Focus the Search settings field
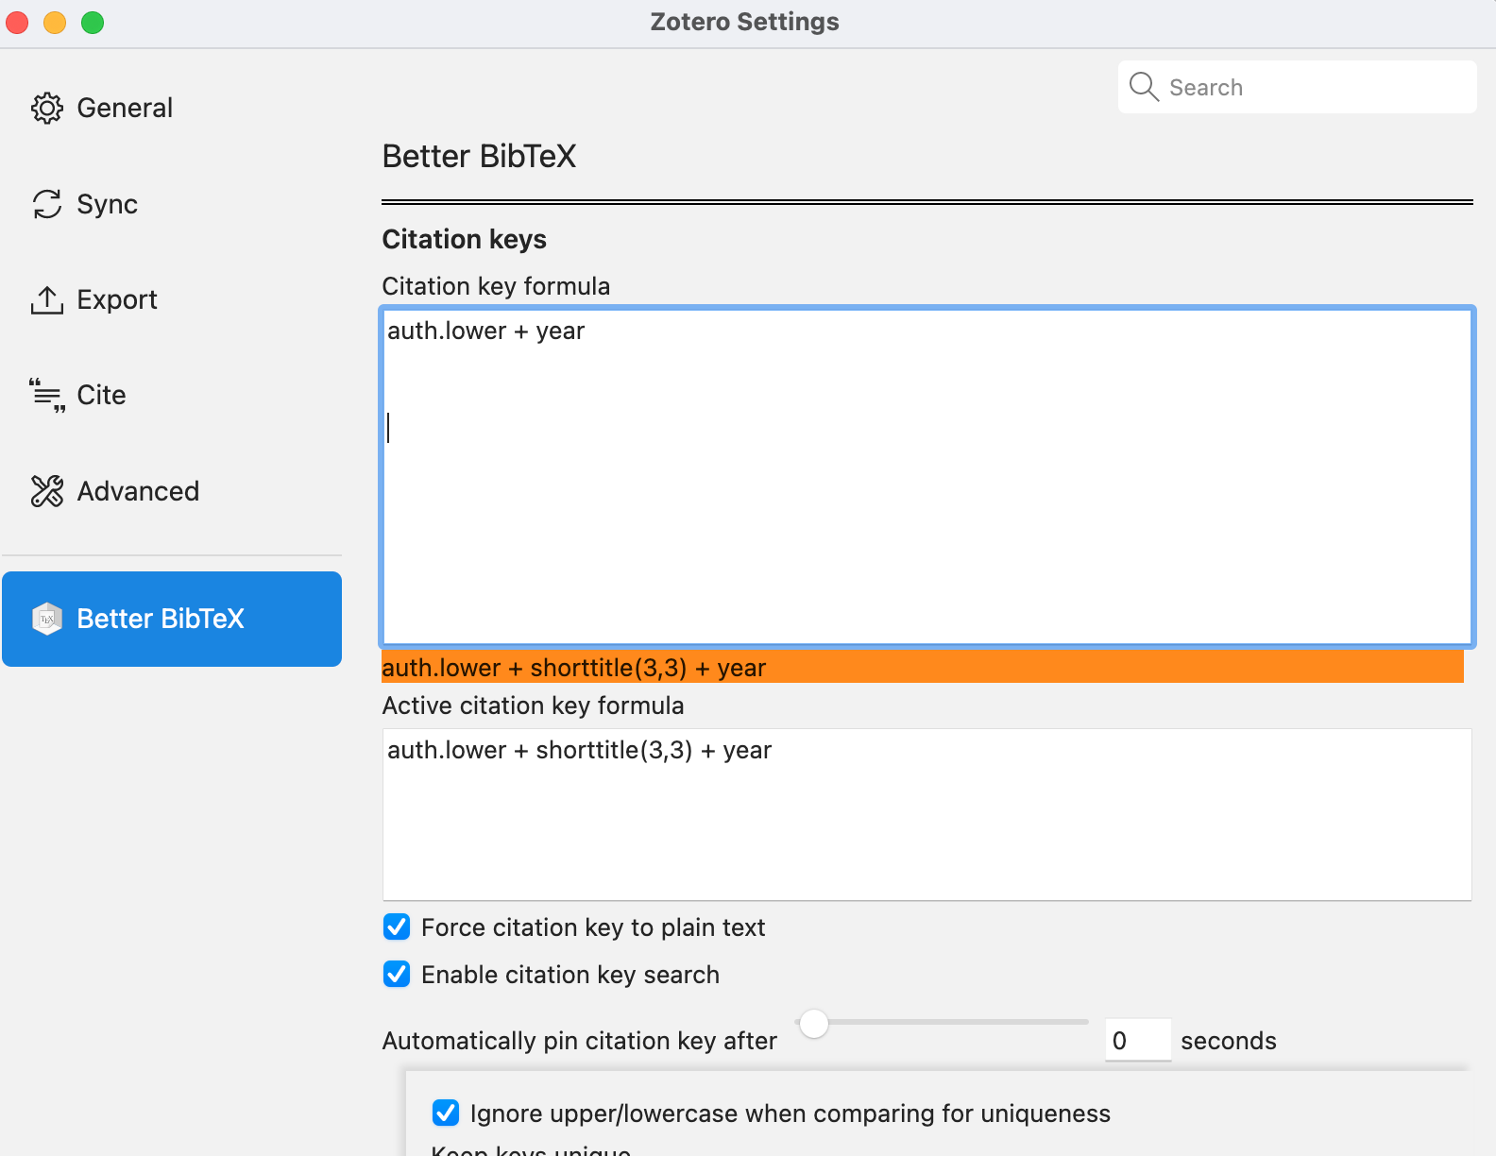1496x1156 pixels. pos(1297,87)
